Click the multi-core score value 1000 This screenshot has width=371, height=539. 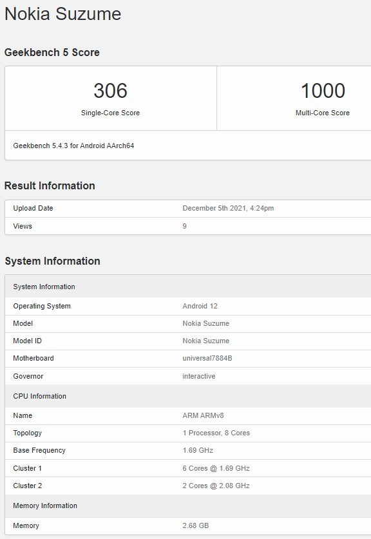point(323,91)
